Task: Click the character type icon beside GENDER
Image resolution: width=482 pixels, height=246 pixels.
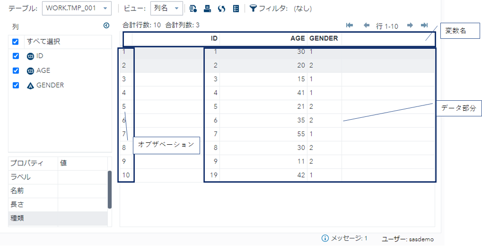Action: click(x=30, y=86)
